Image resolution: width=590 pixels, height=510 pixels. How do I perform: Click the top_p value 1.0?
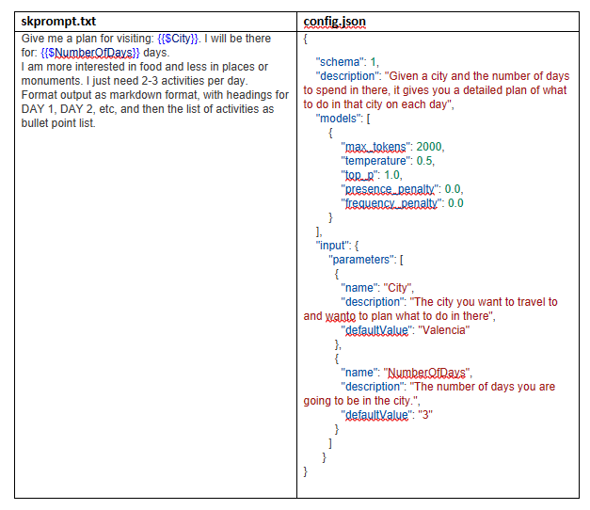click(391, 175)
